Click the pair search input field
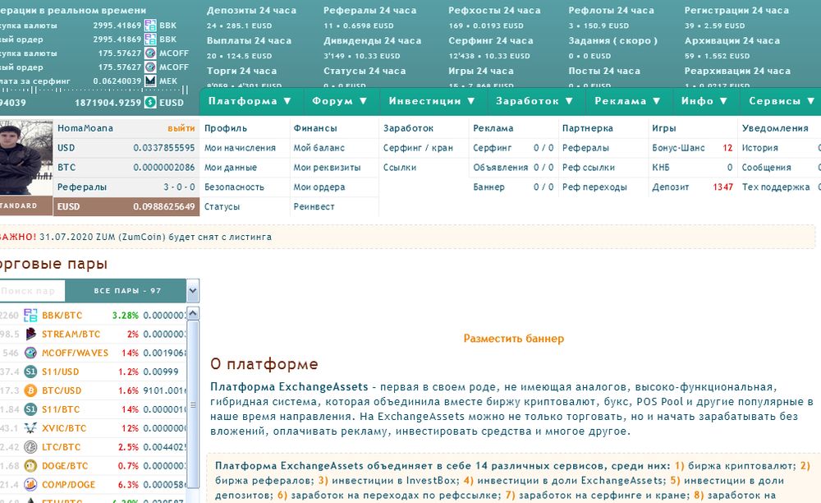 tap(32, 290)
